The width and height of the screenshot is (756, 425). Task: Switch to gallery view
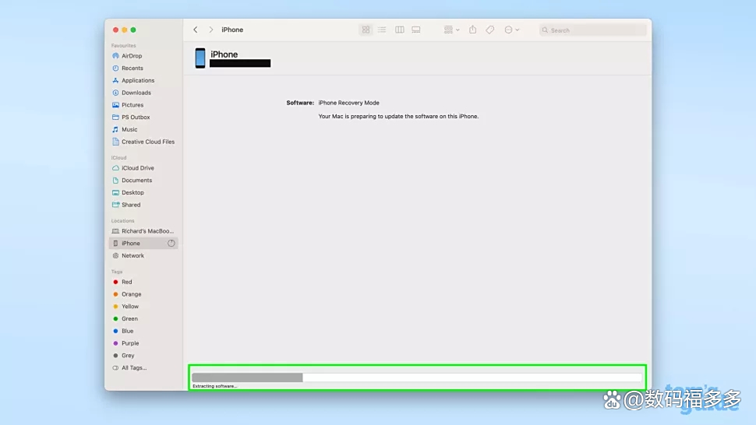(416, 30)
